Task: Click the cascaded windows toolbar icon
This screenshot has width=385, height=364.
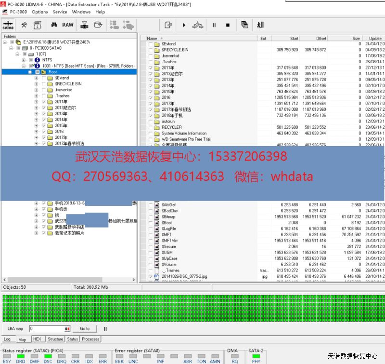Action: click(x=245, y=25)
